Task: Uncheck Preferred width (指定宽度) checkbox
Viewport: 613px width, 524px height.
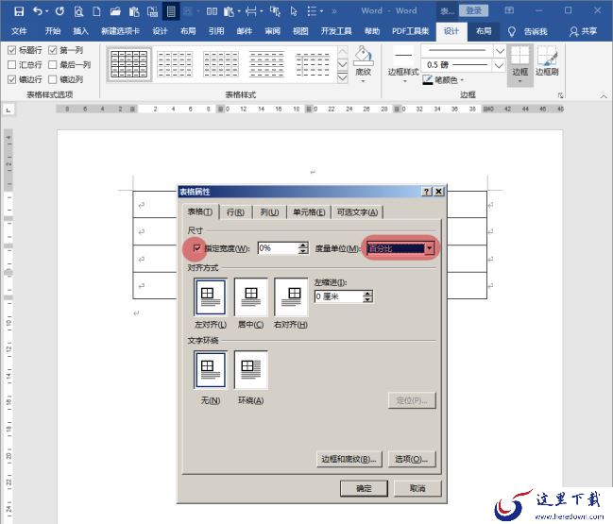Action: 197,247
